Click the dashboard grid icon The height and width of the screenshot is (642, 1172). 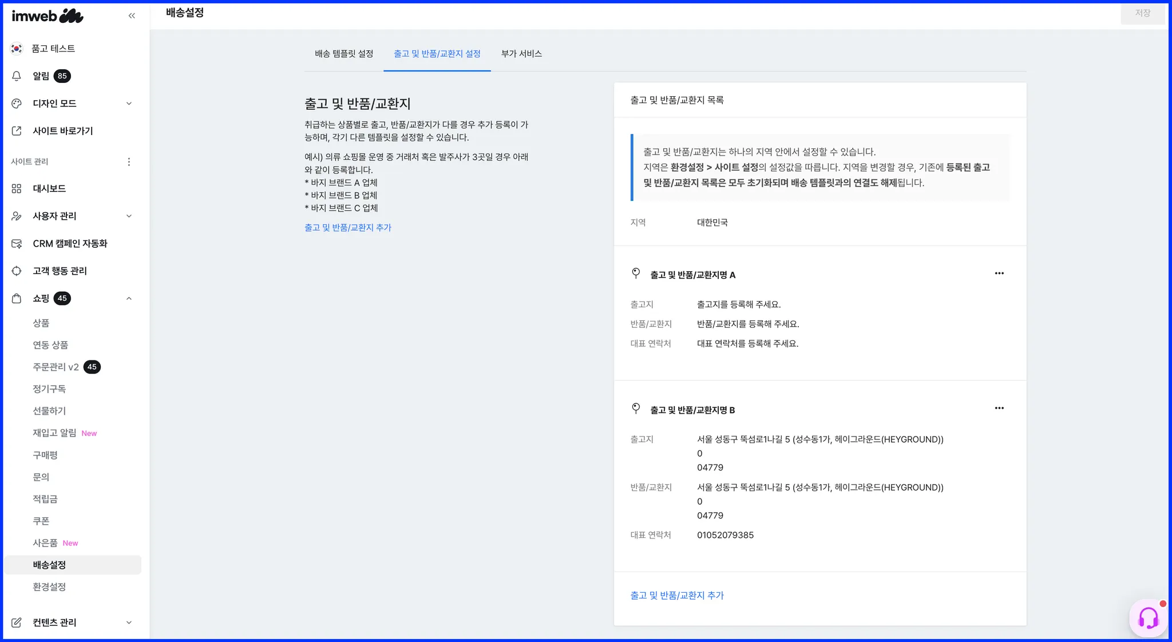click(x=17, y=189)
